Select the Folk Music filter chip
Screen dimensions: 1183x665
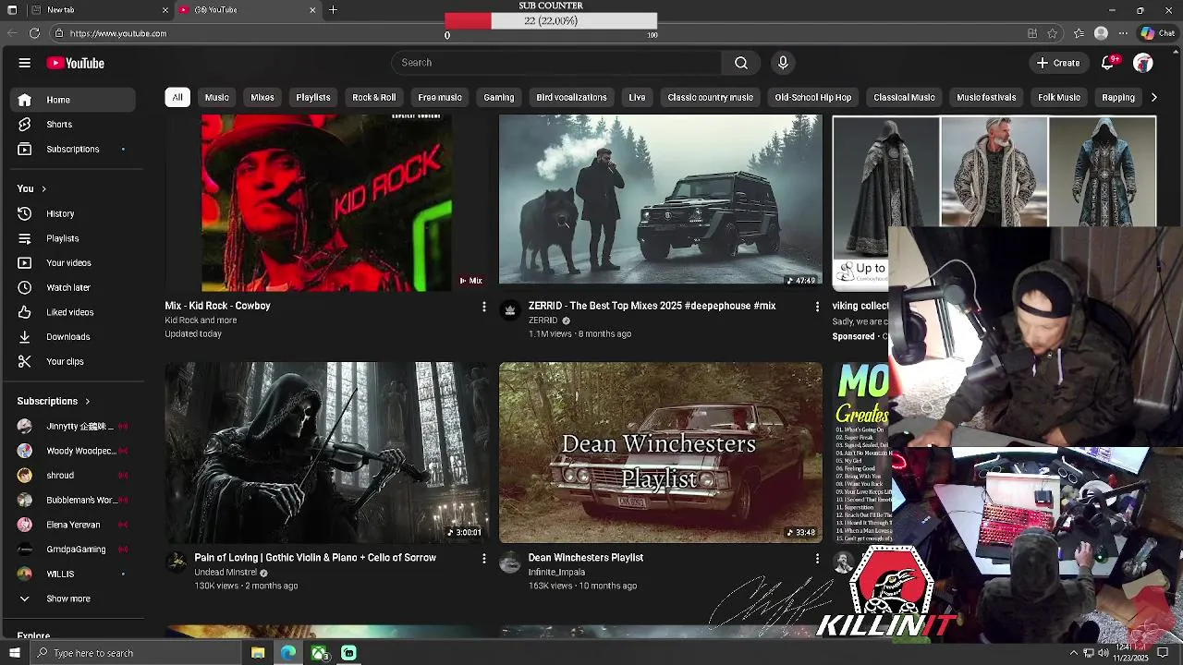click(x=1059, y=97)
